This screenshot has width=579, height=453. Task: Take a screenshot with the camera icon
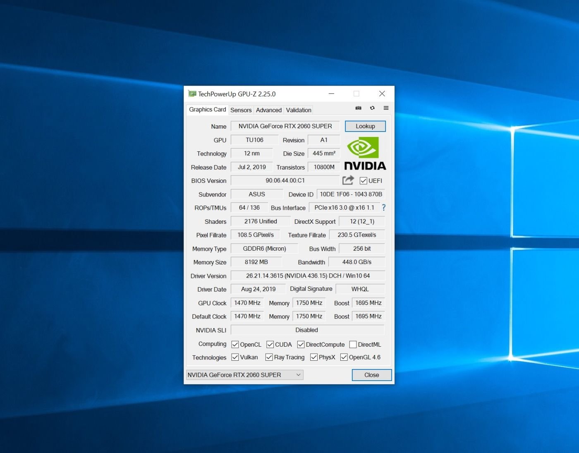pos(358,108)
